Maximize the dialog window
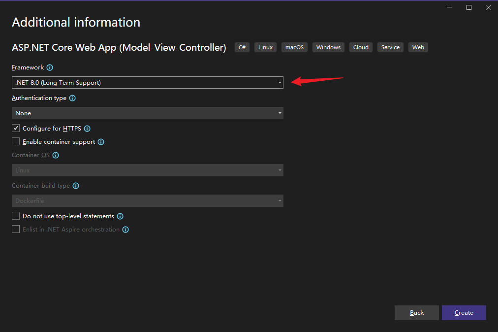This screenshot has width=498, height=332. (469, 7)
